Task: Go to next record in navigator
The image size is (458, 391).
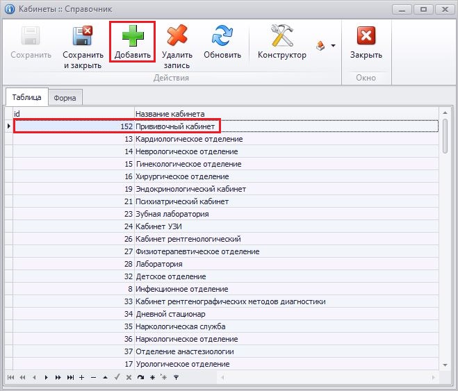Action: [x=47, y=377]
